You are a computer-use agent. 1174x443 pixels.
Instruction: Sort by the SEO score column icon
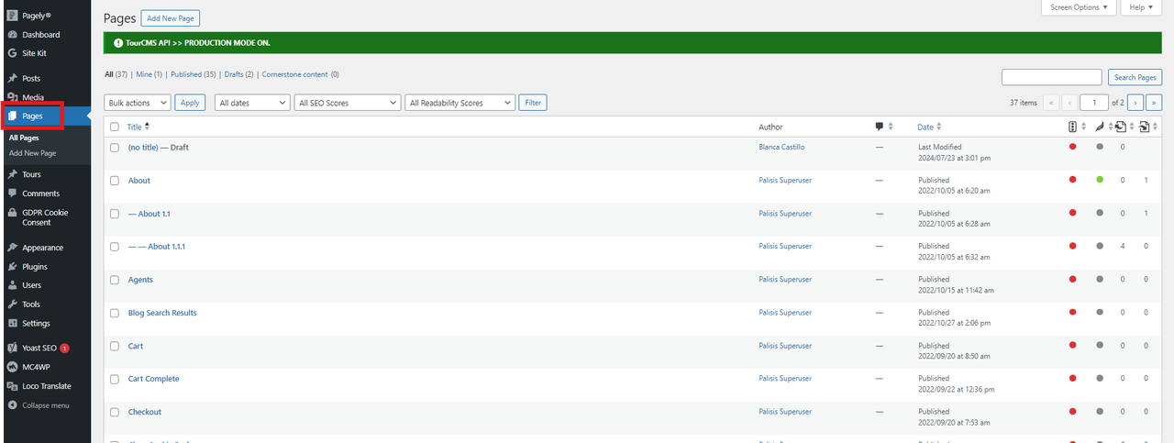[1073, 127]
